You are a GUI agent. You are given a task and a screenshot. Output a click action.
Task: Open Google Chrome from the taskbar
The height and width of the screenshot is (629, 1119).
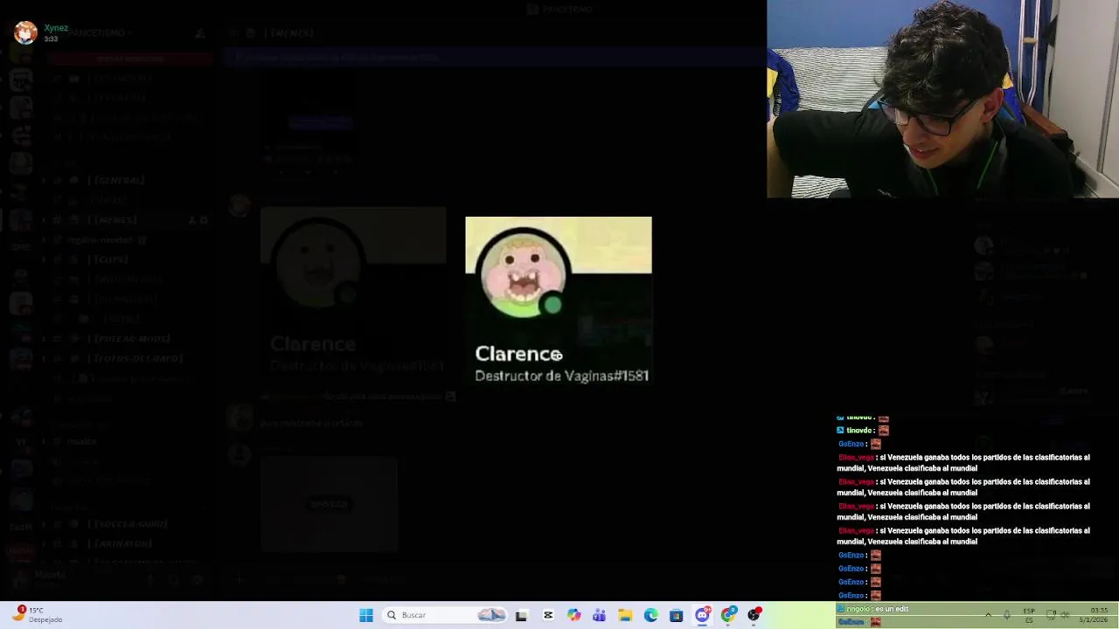point(727,615)
